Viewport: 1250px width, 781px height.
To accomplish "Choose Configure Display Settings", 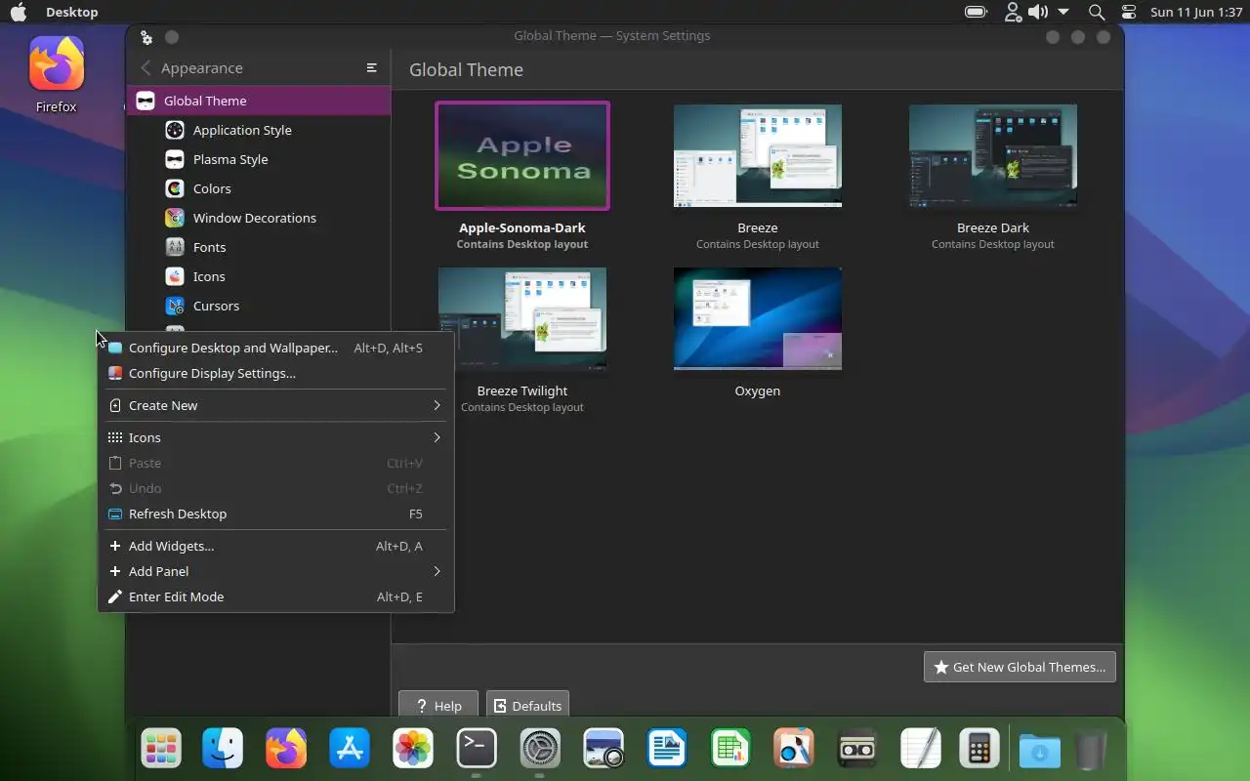I will [276, 373].
